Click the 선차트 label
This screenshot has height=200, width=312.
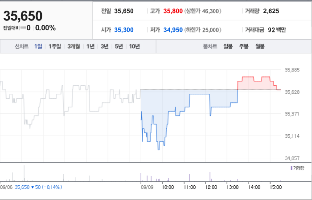pyautogui.click(x=22, y=46)
